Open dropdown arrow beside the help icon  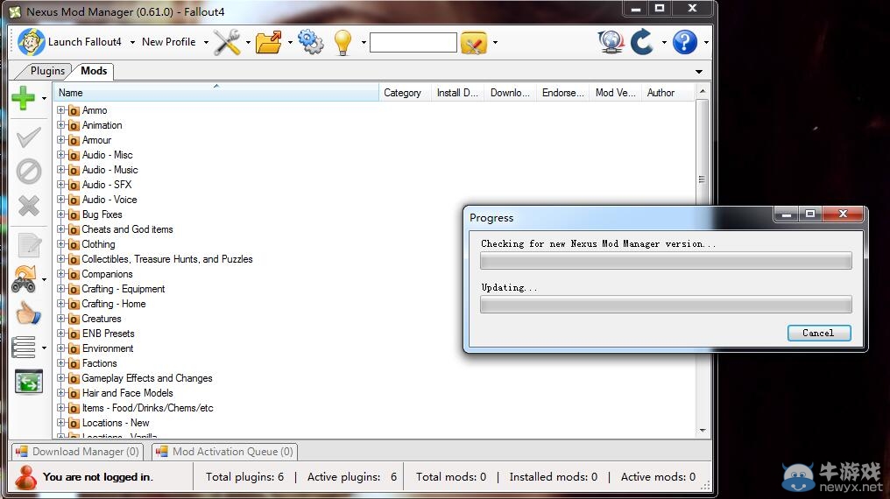(x=706, y=43)
